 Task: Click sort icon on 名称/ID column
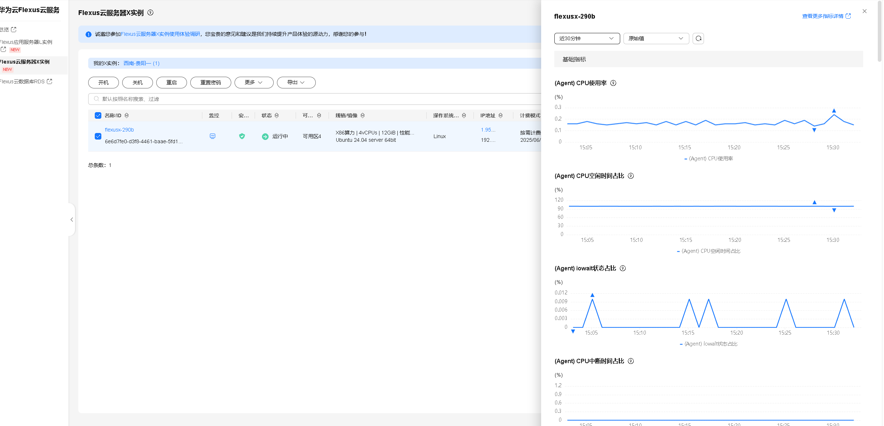[127, 115]
